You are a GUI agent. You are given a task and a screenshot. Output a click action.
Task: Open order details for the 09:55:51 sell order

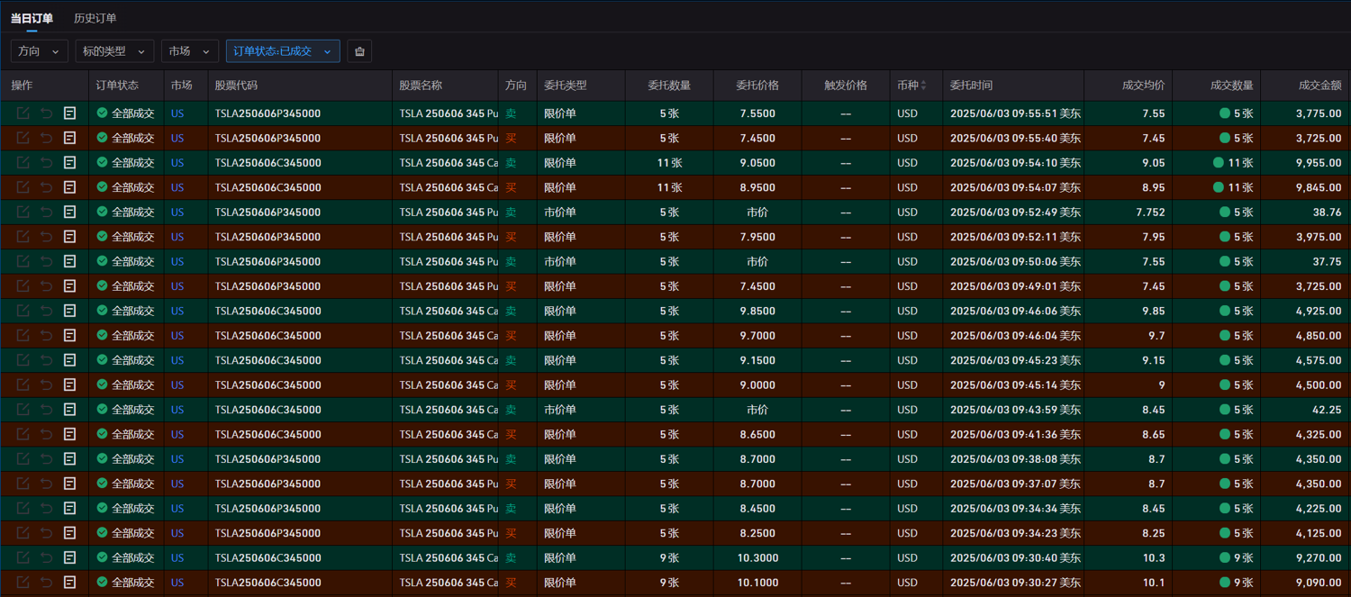tap(69, 113)
